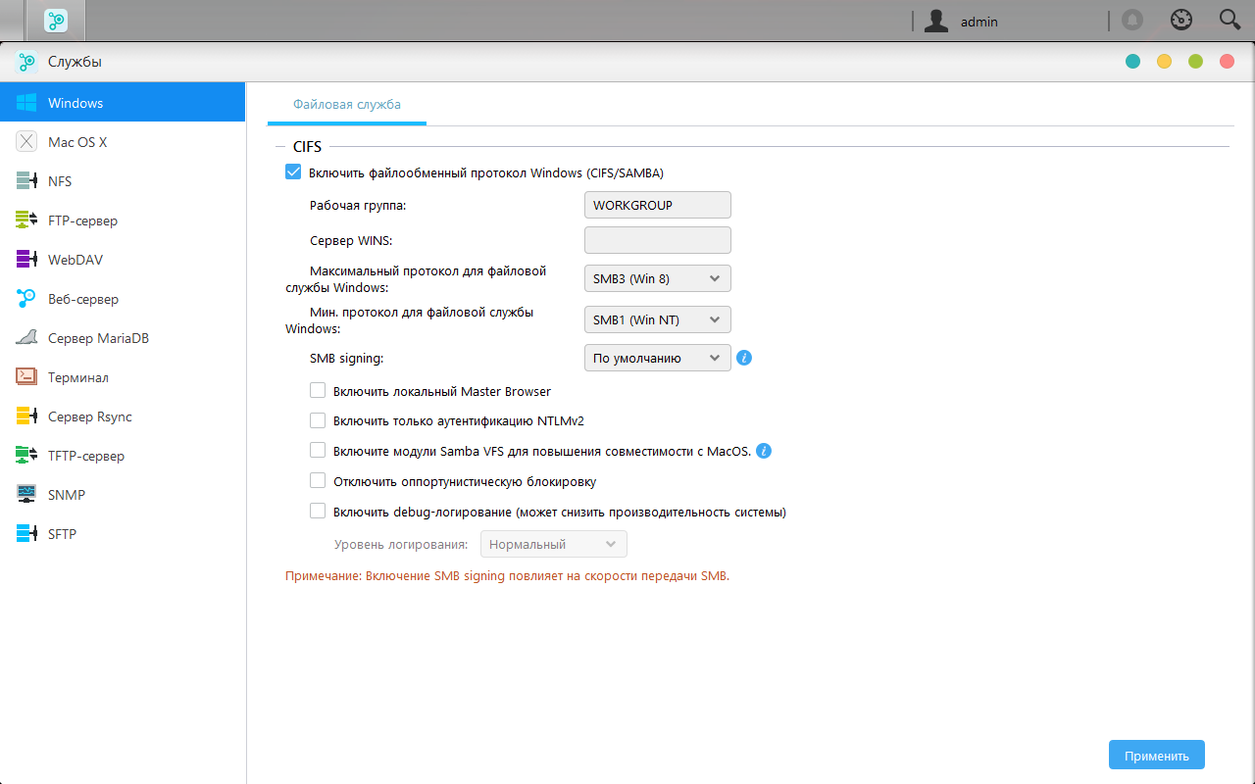The height and width of the screenshot is (784, 1255).
Task: Open SNMP settings
Action: tap(123, 495)
